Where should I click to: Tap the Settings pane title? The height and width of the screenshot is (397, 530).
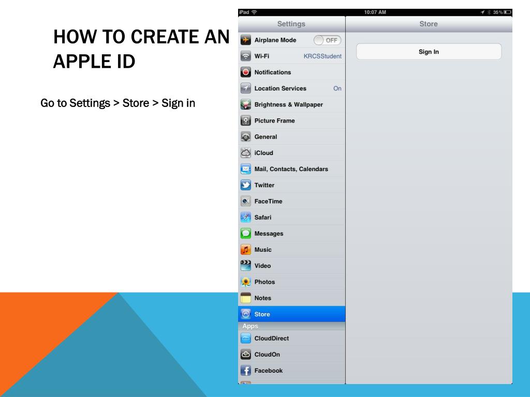[x=291, y=24]
